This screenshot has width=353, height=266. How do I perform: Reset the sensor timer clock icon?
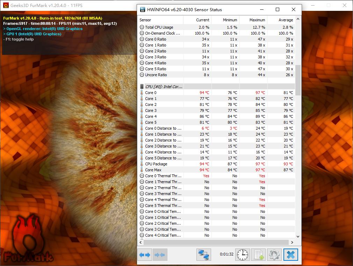[243, 255]
